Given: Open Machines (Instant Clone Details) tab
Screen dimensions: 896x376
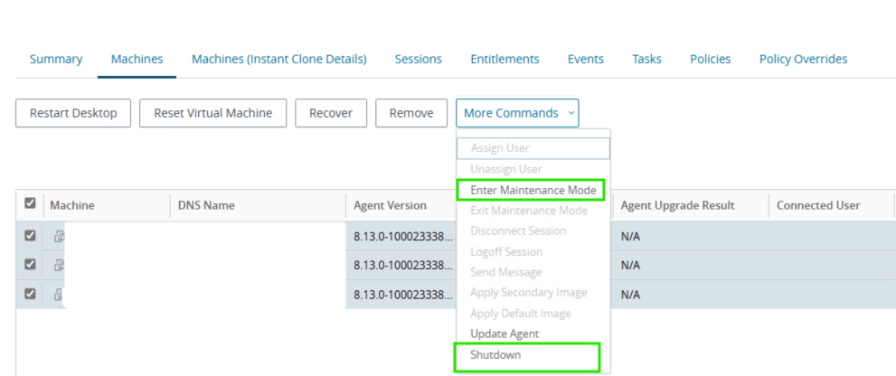Looking at the screenshot, I should [278, 59].
